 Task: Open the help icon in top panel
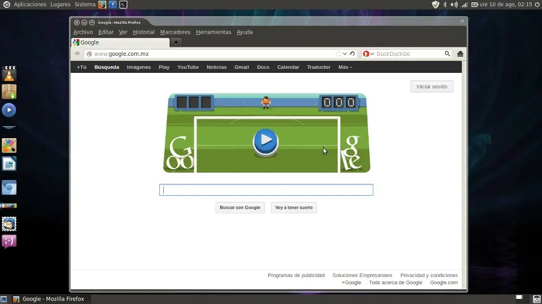click(112, 5)
